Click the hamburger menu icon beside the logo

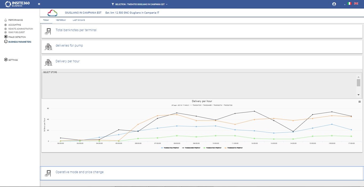tap(39, 4)
